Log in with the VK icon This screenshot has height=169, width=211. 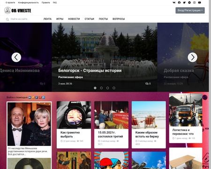tap(30, 98)
